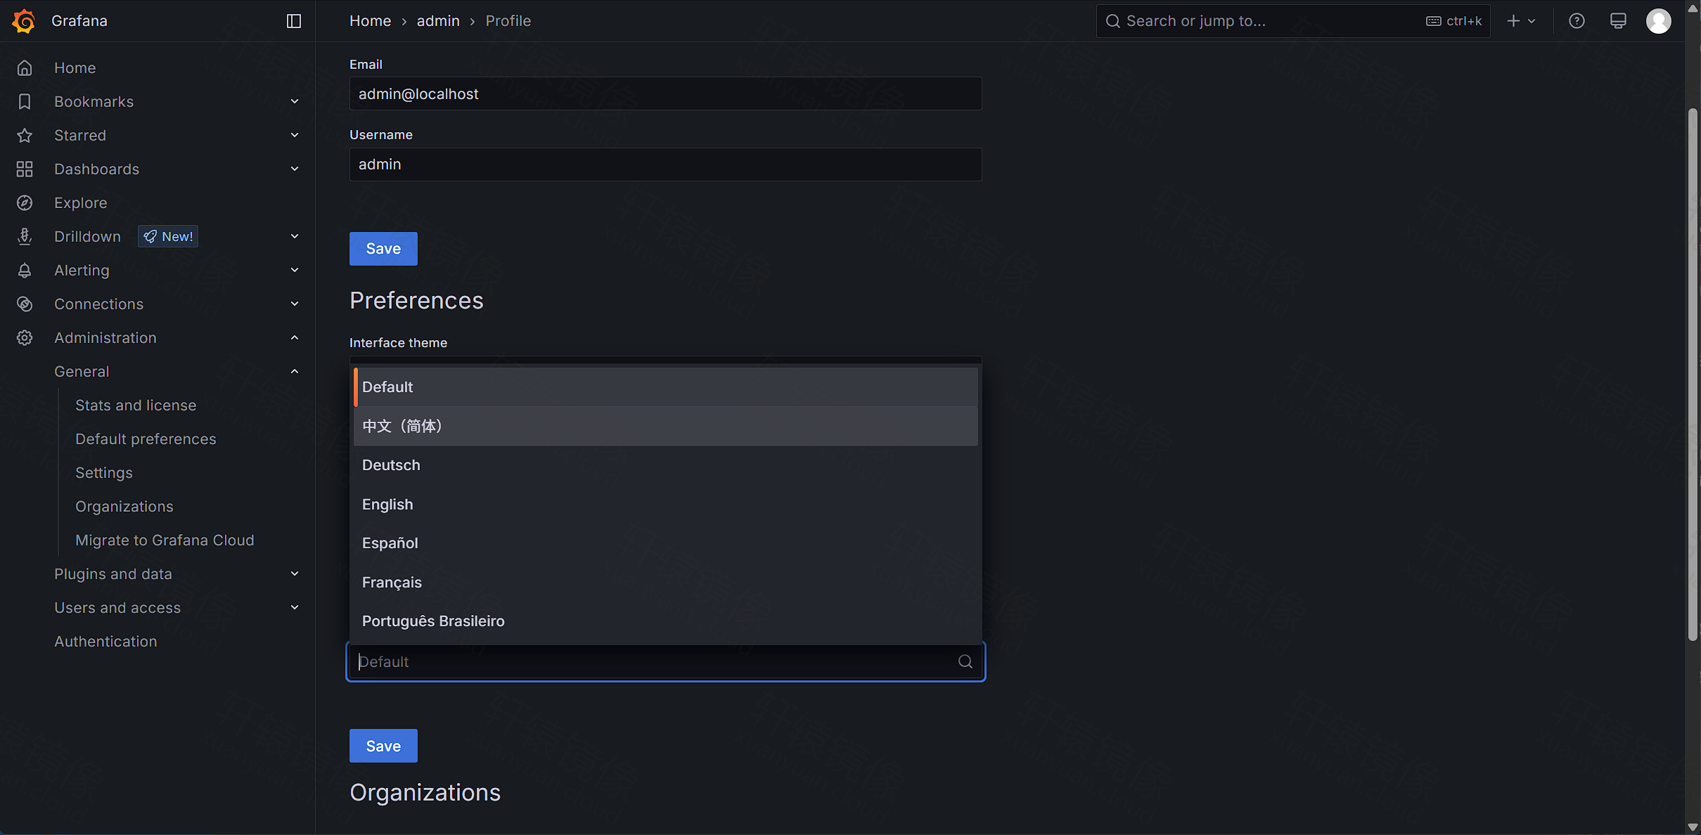The width and height of the screenshot is (1701, 835).
Task: Save the profile with upper Save button
Action: (x=383, y=249)
